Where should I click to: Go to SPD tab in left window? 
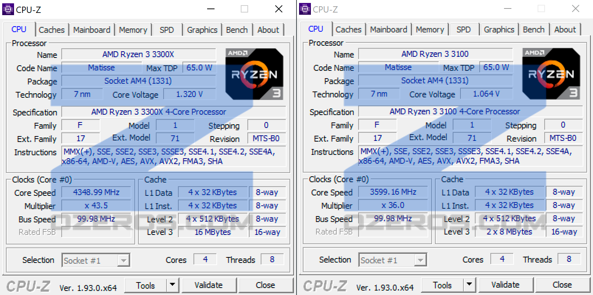[x=167, y=30]
